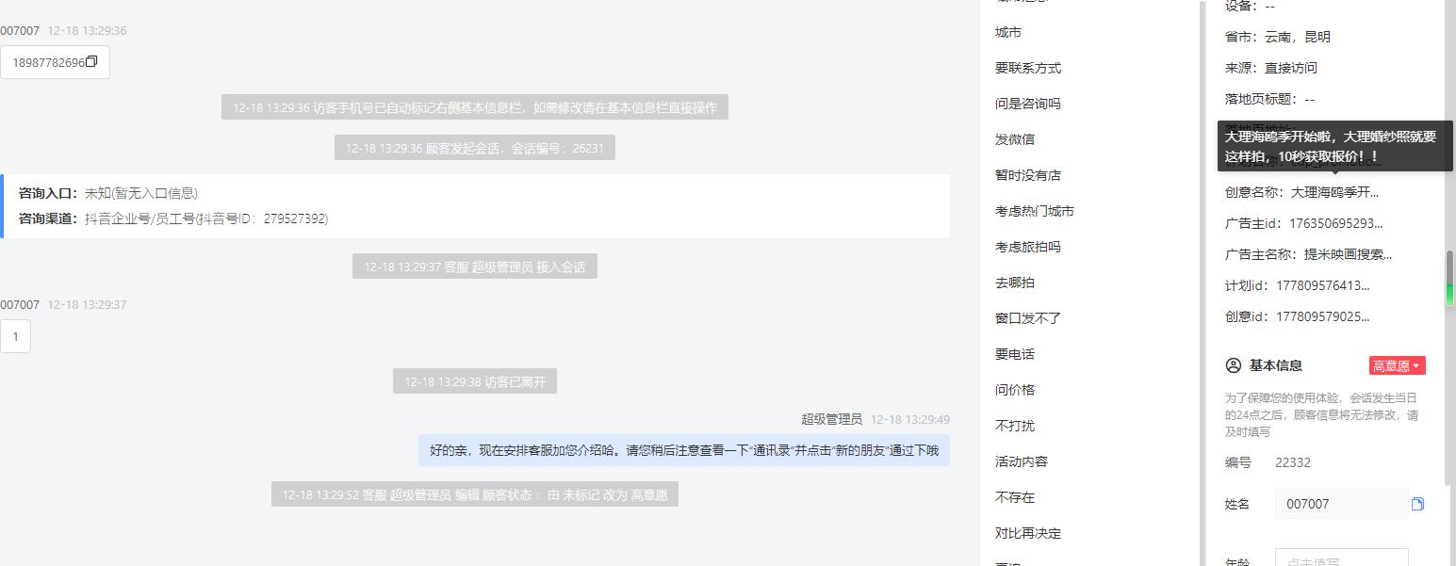Click the 年龄 input field
The width and height of the screenshot is (1456, 566).
coord(1341,560)
